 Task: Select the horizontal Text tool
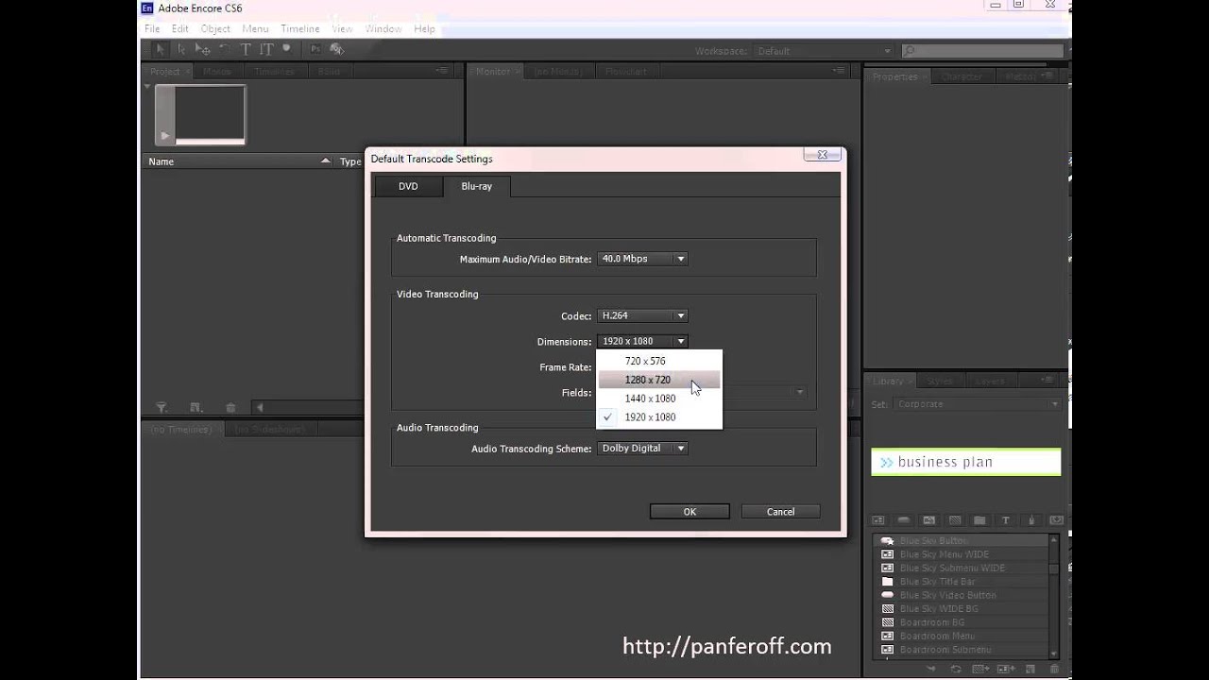click(x=246, y=49)
